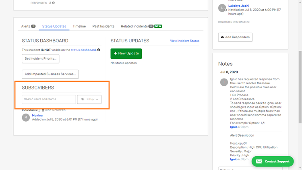The height and width of the screenshot is (170, 302).
Task: Click the Search users and teams field
Action: (x=49, y=99)
